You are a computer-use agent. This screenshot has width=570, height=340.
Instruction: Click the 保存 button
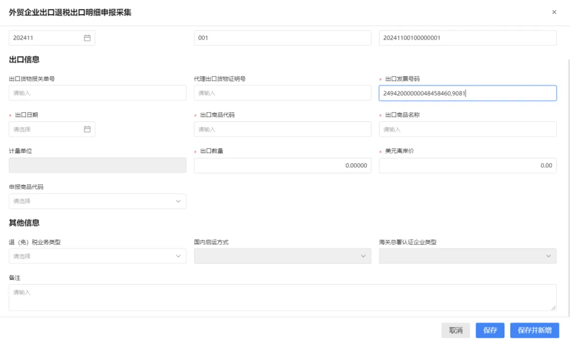tap(490, 330)
